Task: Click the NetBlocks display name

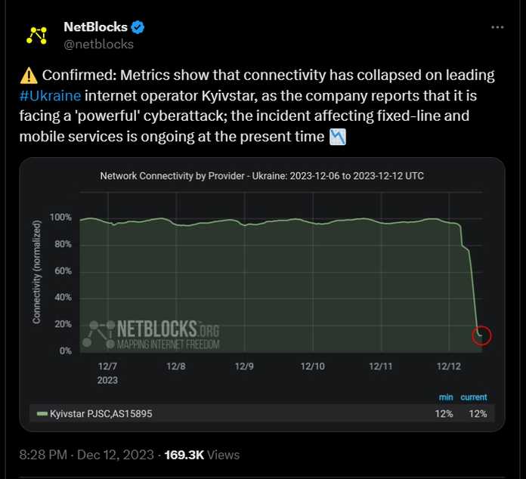Action: click(96, 27)
